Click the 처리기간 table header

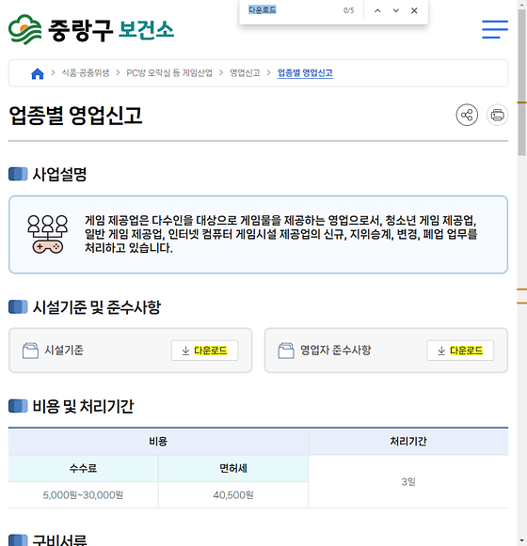pos(408,442)
